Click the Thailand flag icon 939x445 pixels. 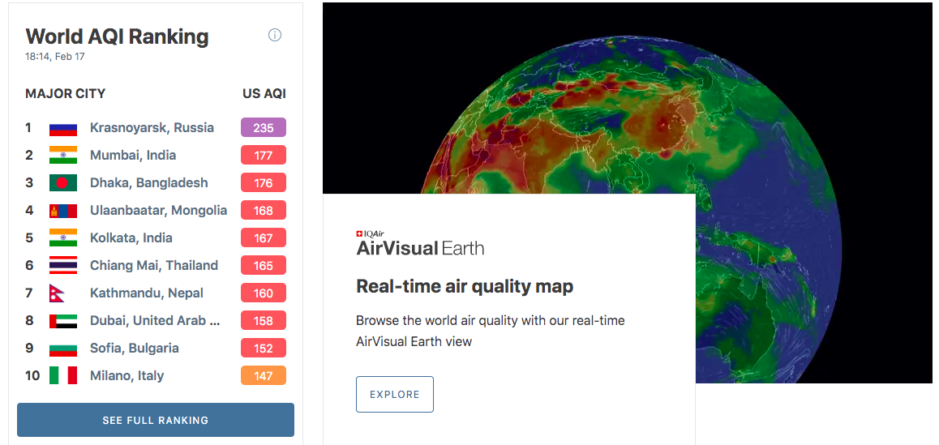point(63,265)
